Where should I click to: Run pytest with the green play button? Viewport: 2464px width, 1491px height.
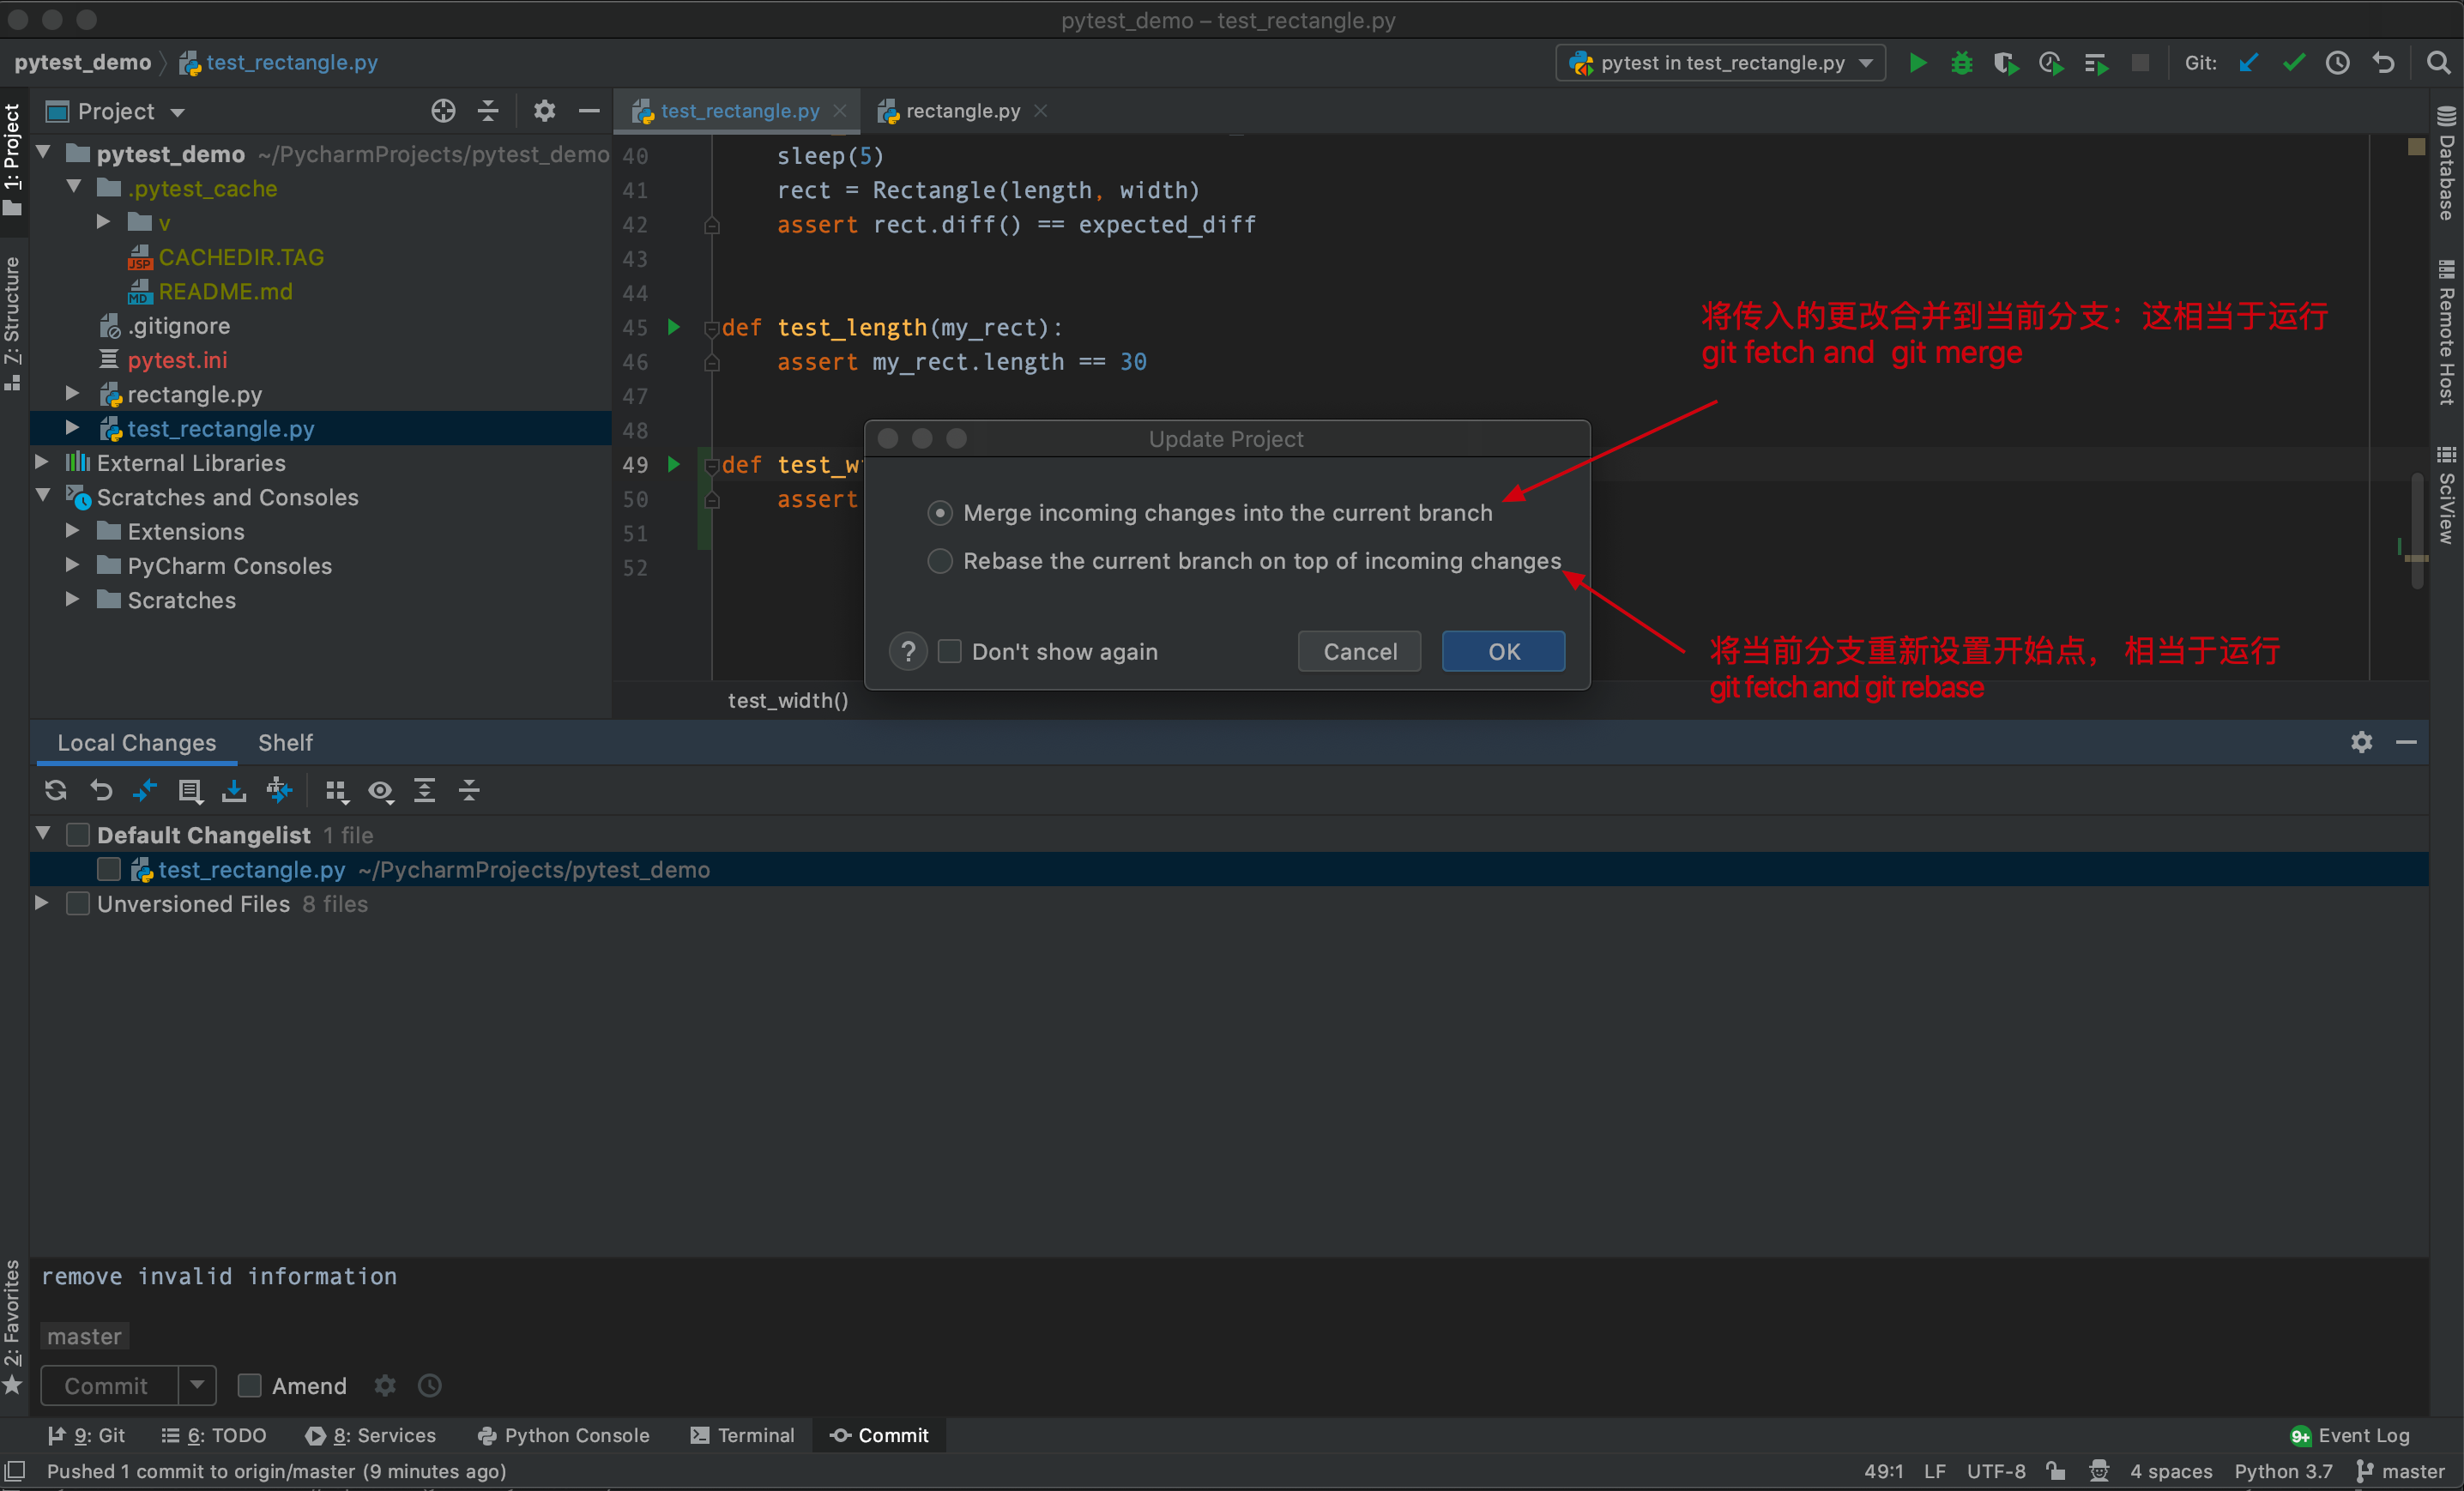1917,63
